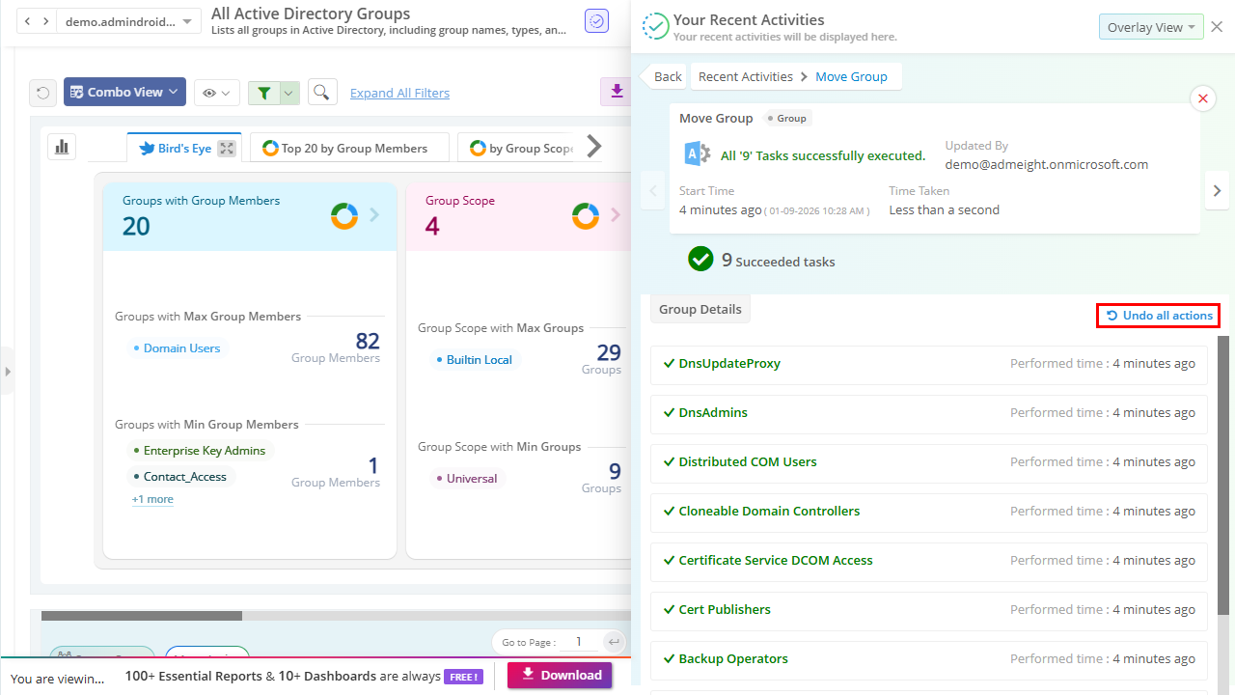This screenshot has width=1235, height=695.
Task: Click the 82 Group Members count
Action: click(368, 341)
